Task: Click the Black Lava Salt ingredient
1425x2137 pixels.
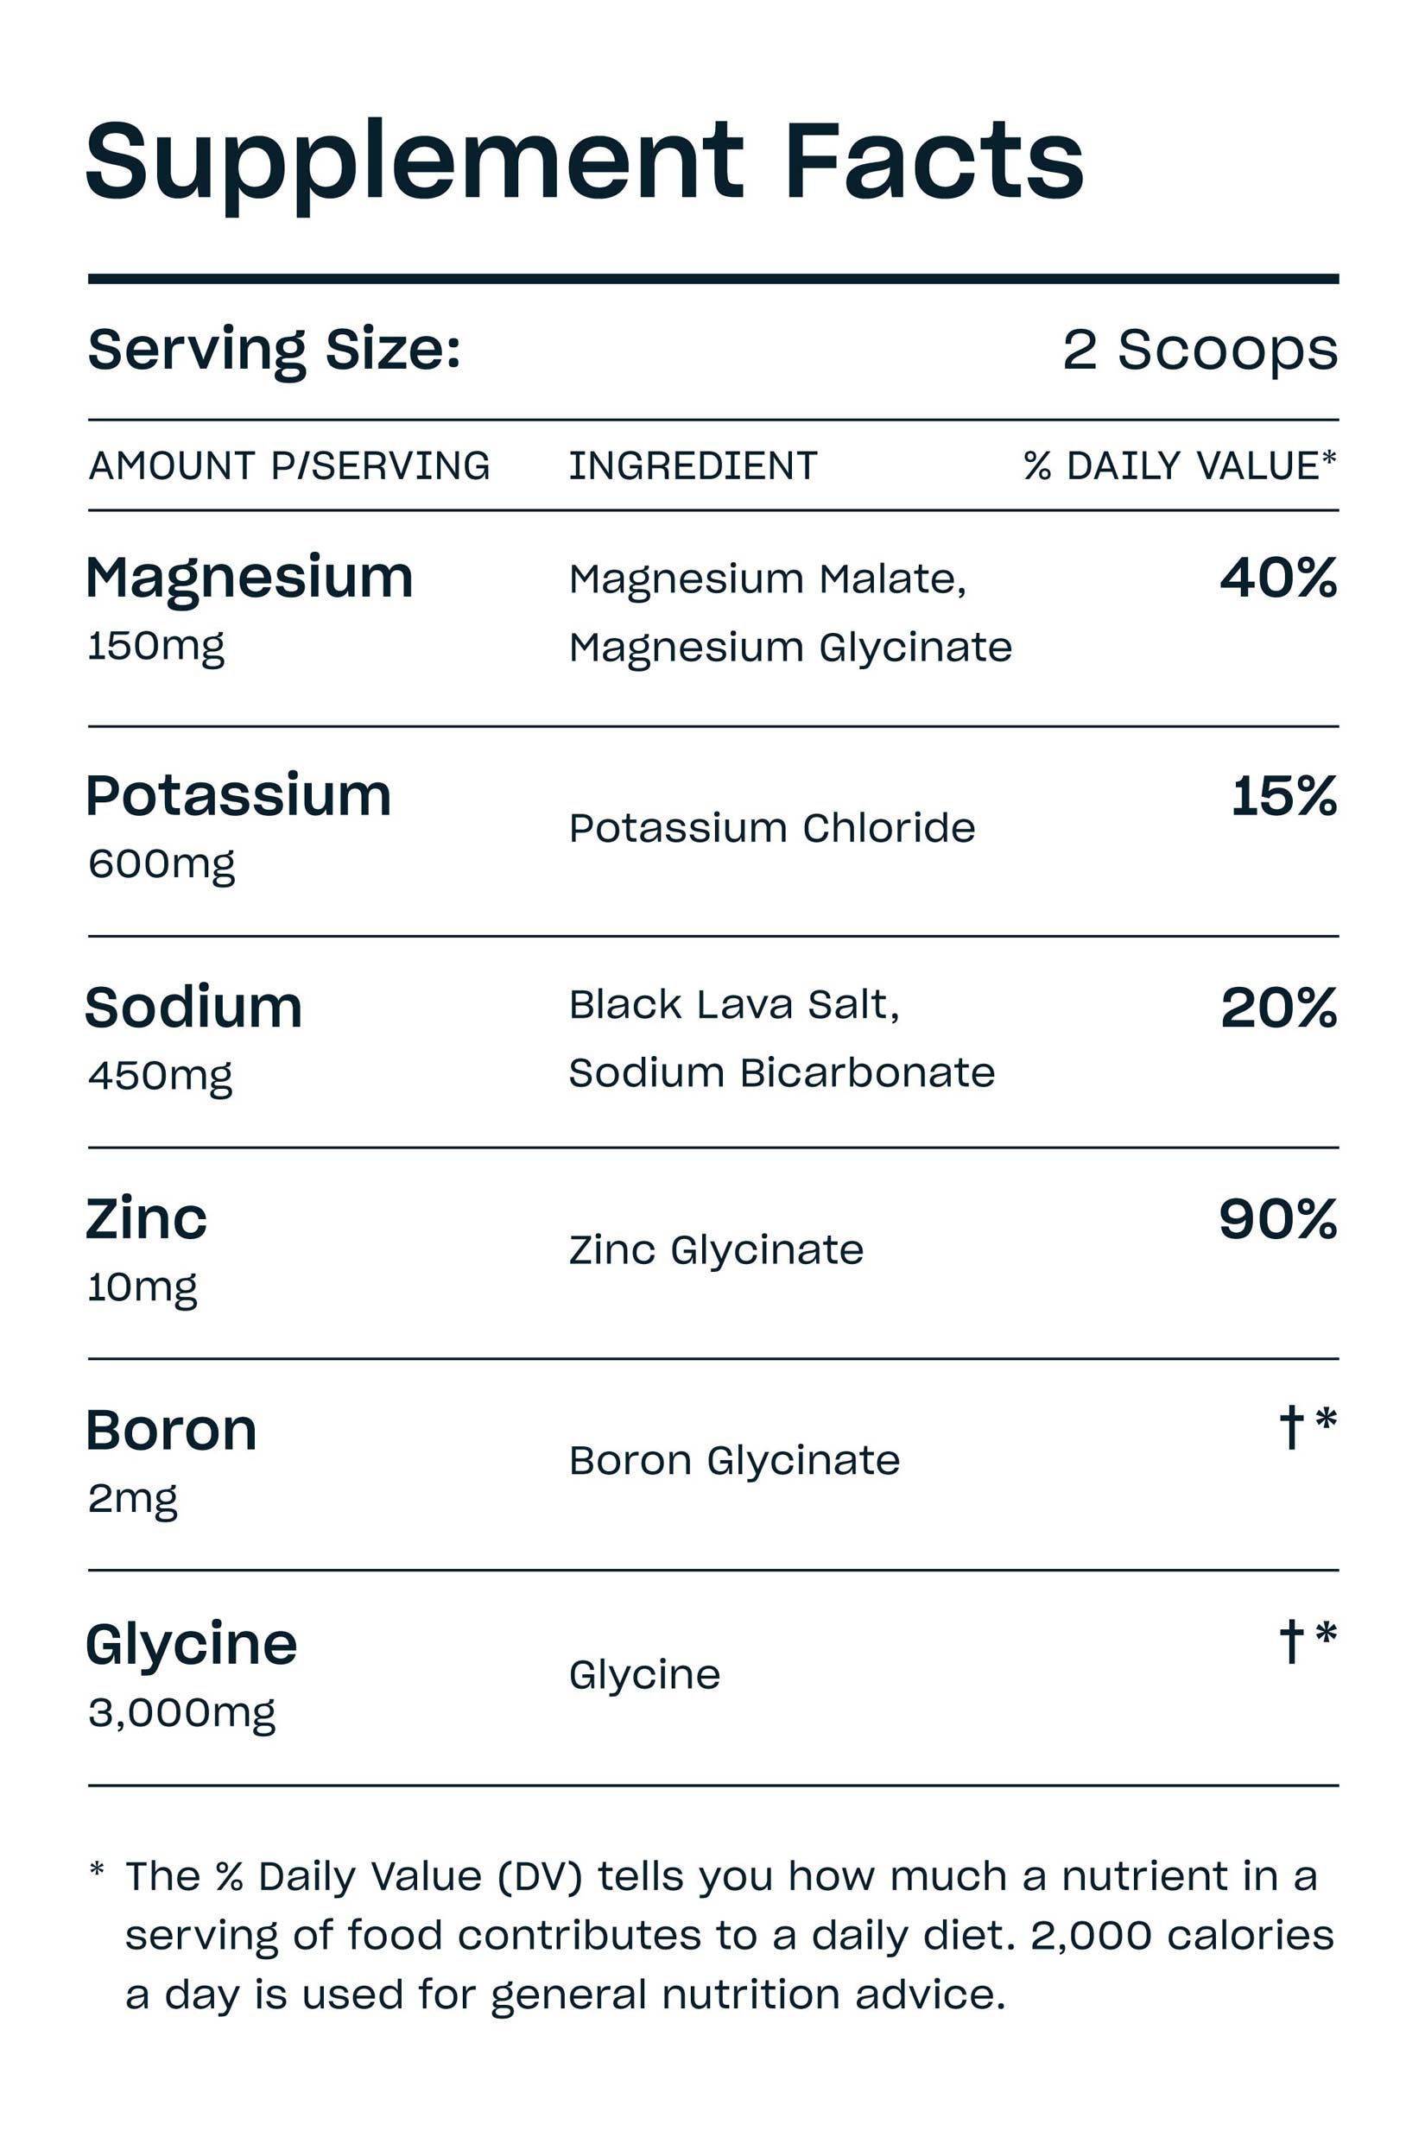Action: pos(734,1005)
